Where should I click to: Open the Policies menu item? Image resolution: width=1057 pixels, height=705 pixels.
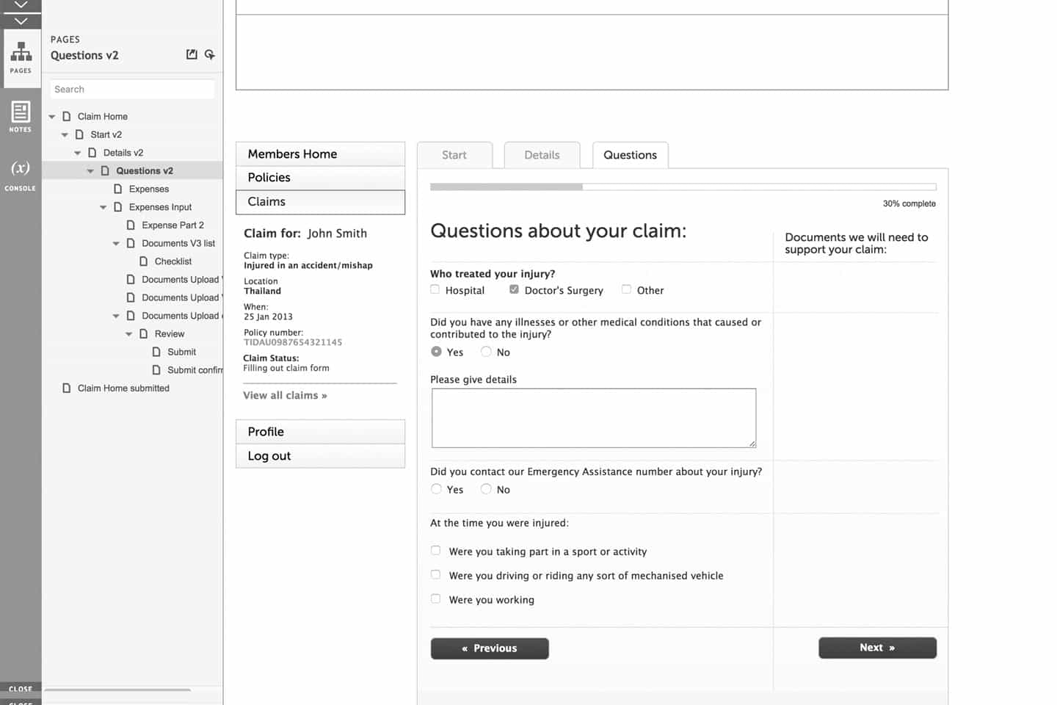click(x=320, y=178)
